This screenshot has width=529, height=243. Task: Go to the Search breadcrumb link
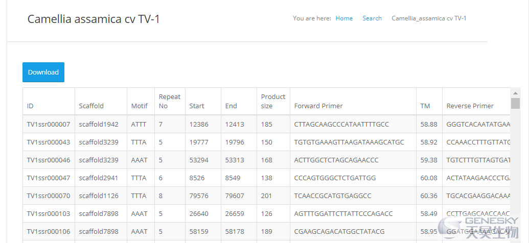click(x=372, y=18)
